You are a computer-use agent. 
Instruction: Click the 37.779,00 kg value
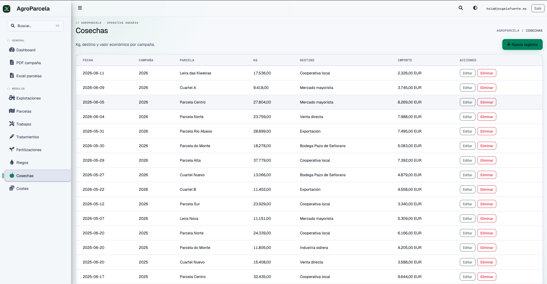coord(262,160)
